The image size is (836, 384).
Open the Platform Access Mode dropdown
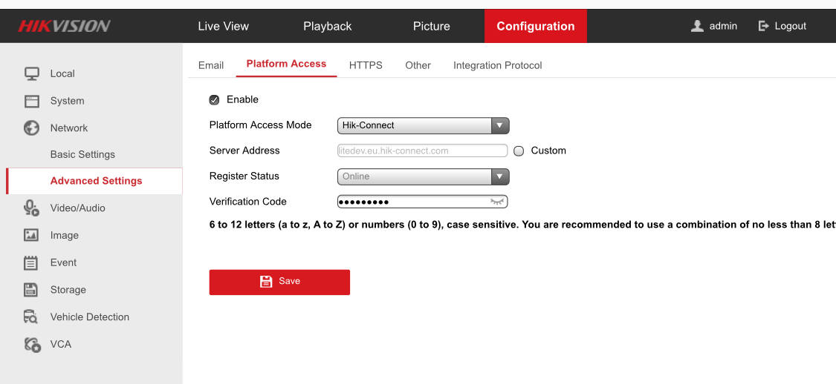coord(423,125)
